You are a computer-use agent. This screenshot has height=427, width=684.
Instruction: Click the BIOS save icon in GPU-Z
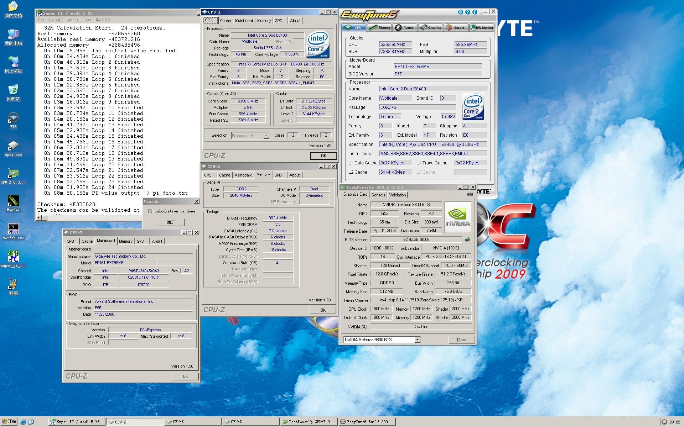coord(467,239)
